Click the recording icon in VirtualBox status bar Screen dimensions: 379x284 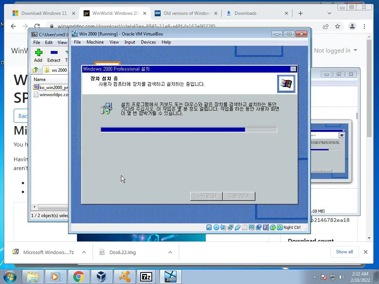(258, 227)
